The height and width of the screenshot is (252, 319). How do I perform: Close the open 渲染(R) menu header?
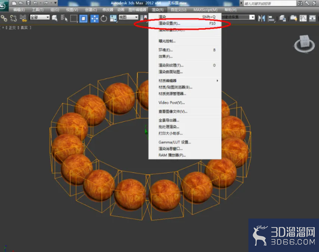click(158, 10)
